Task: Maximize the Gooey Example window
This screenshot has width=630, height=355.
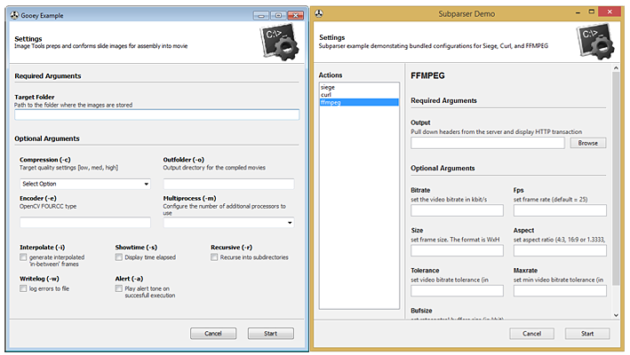Action: [x=278, y=15]
